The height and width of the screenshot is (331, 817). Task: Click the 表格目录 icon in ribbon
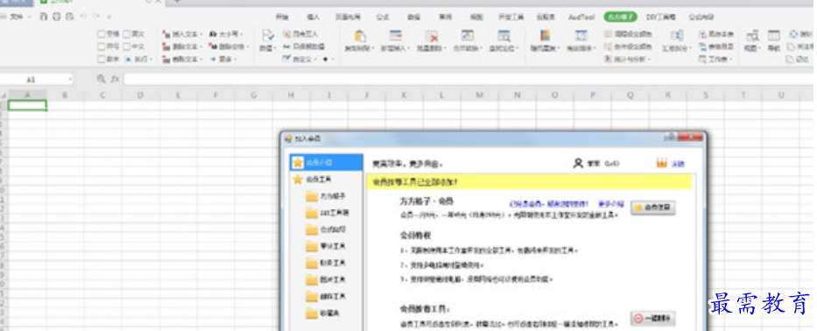click(x=702, y=47)
